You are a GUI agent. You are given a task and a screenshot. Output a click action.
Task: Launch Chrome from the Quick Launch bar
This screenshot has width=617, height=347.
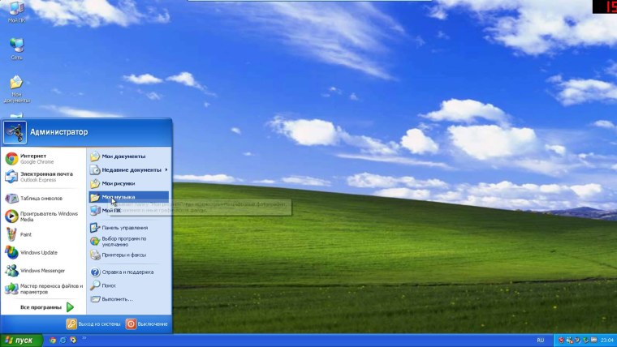pos(53,340)
